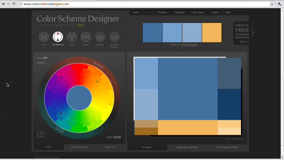This screenshot has height=160, width=284.
Task: Select the complement scheme wheel icon
Action: (x=58, y=37)
